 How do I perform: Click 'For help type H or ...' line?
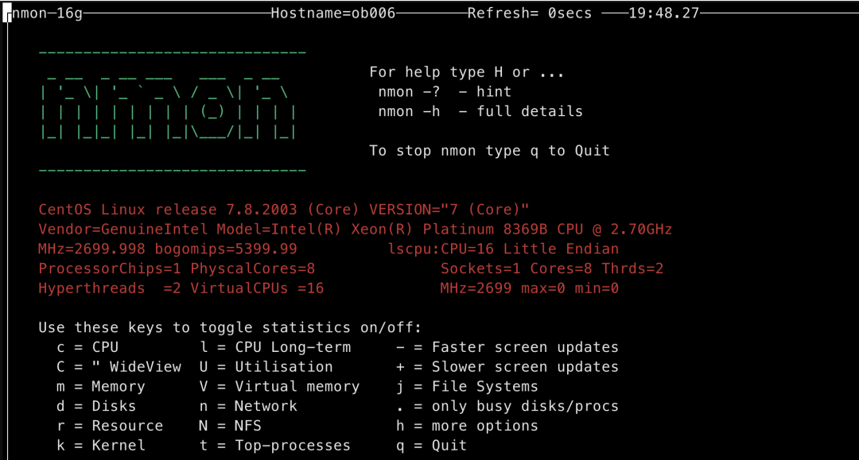(467, 72)
